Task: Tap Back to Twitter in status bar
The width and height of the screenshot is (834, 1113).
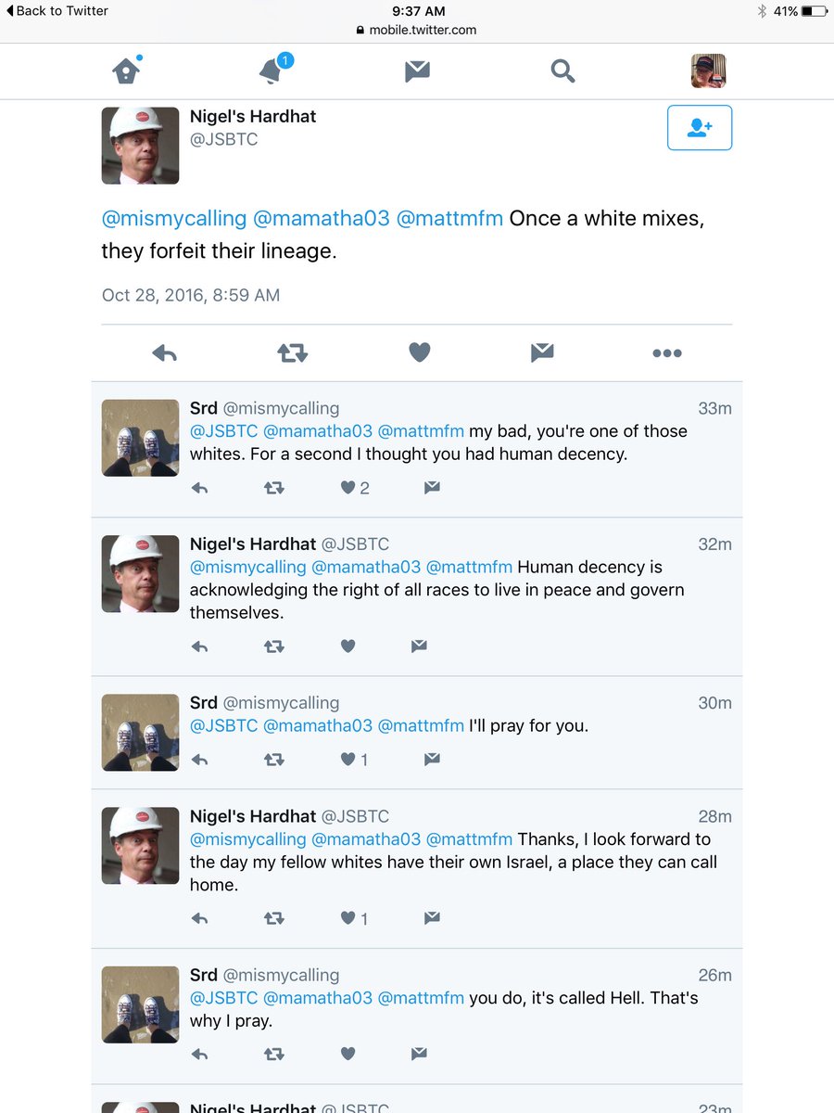Action: coord(57,11)
